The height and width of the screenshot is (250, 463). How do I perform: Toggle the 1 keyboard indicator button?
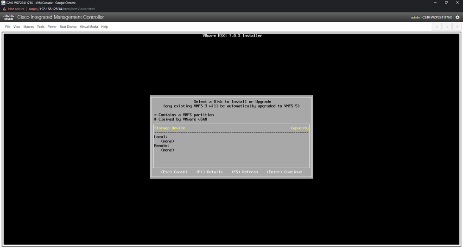(447, 27)
